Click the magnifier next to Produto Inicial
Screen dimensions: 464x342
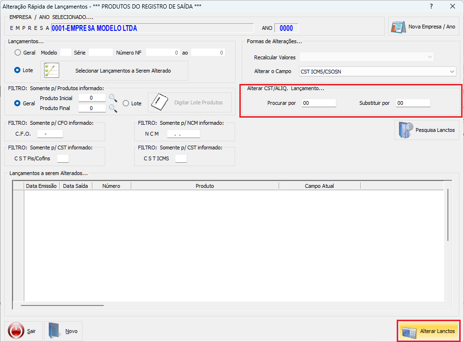click(113, 98)
